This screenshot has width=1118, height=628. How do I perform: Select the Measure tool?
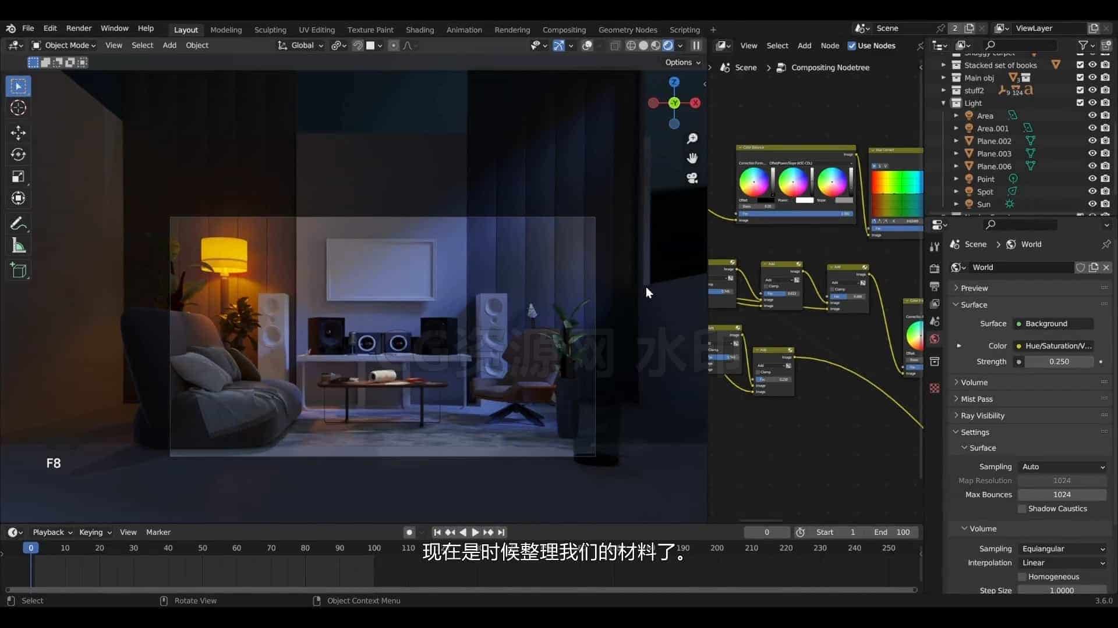coord(19,246)
